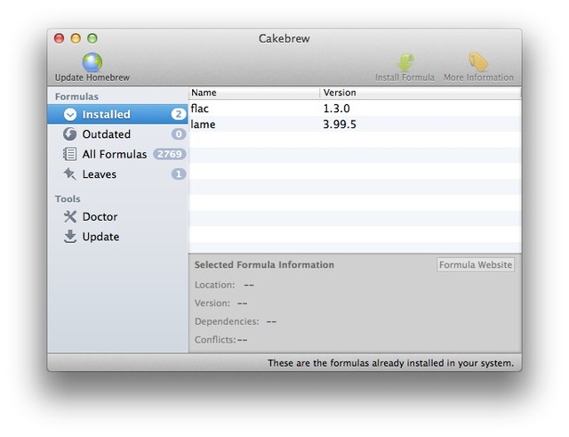Screen dimensions: 569x437
Task: Run the Doctor tool
Action: coord(117,216)
